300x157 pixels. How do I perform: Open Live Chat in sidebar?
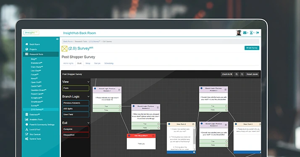click(x=36, y=71)
